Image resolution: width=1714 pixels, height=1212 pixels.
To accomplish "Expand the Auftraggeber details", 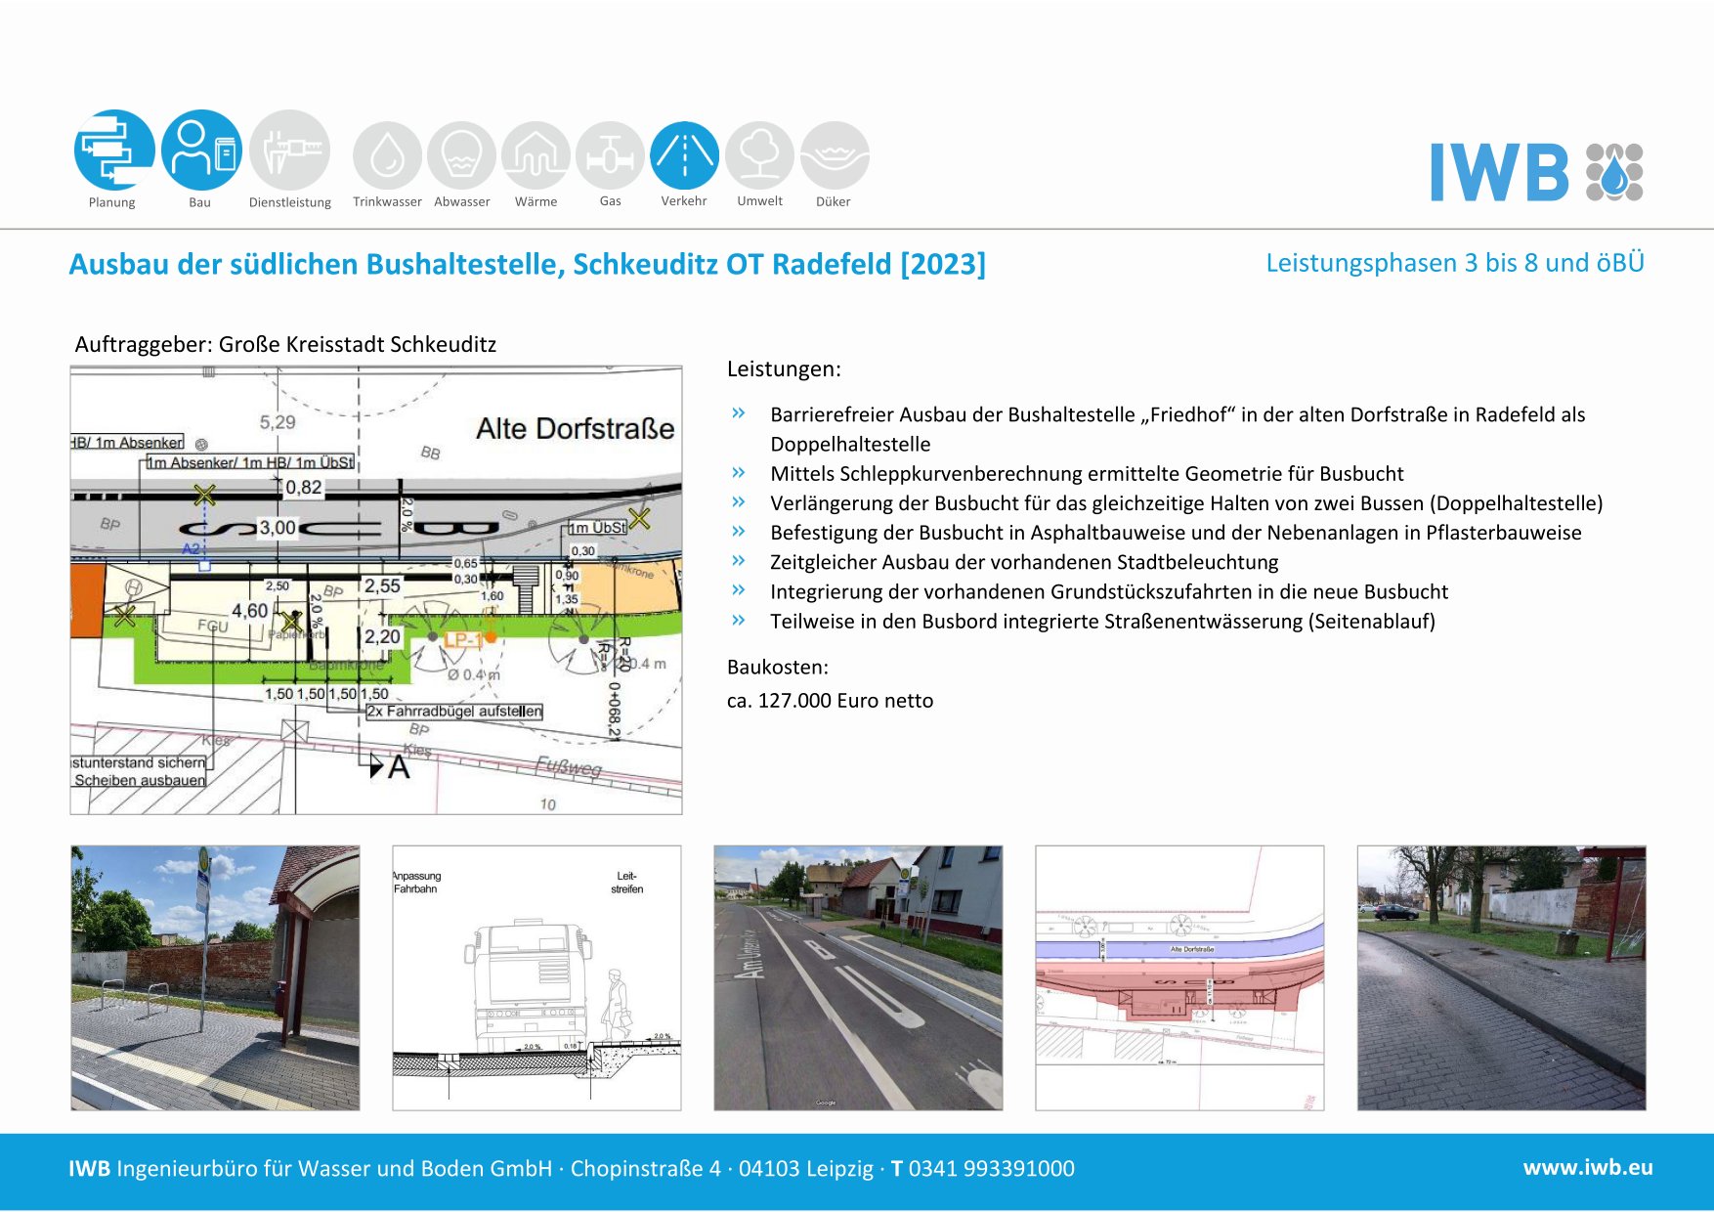I will [x=287, y=343].
